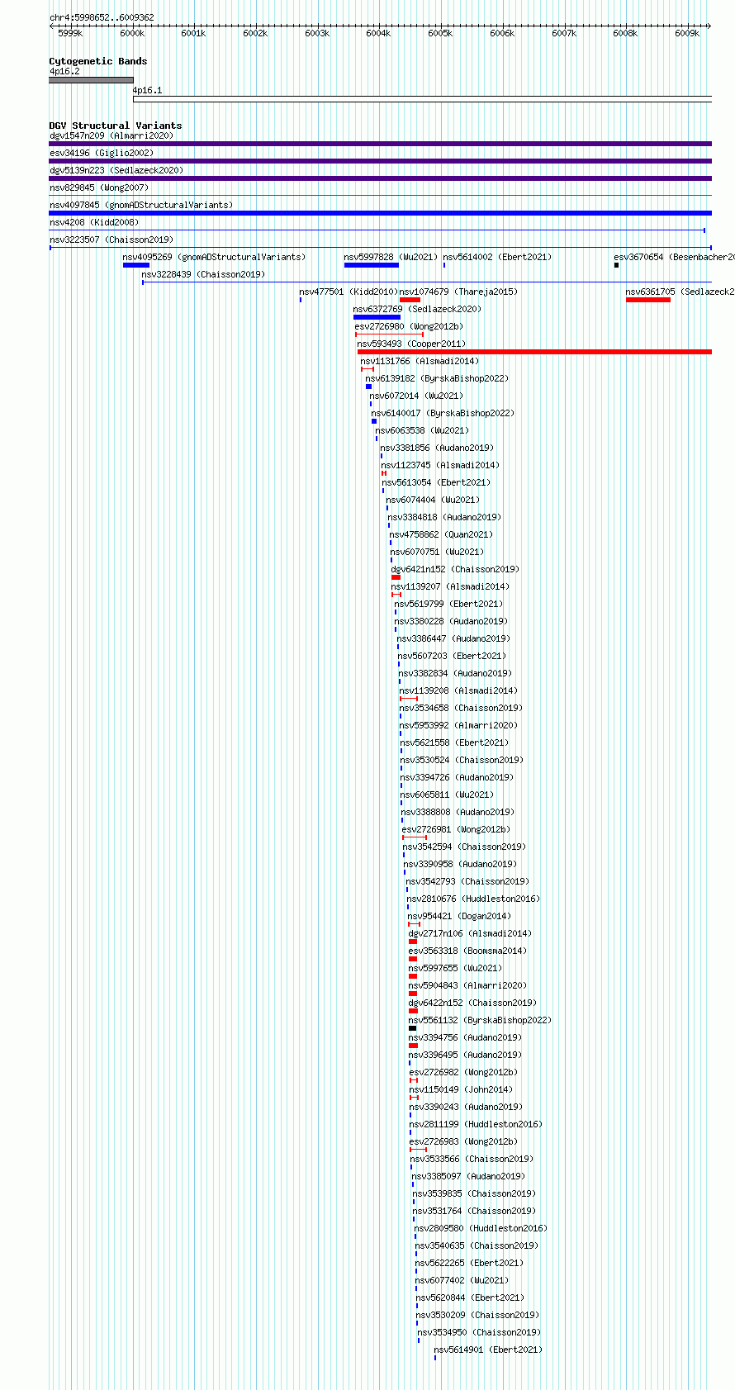The image size is (735, 1390).
Task: Click nsv6065811 (Wu2021) label
Action: (448, 795)
